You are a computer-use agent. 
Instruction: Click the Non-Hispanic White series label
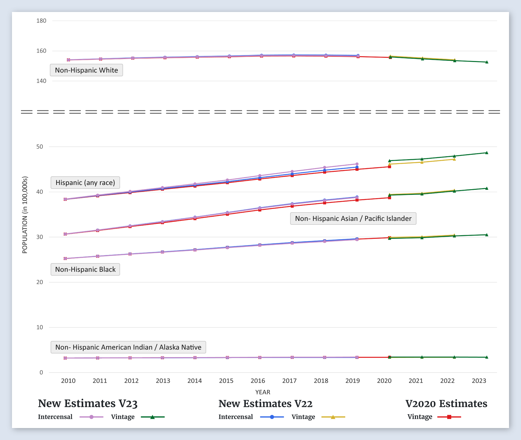pos(86,70)
